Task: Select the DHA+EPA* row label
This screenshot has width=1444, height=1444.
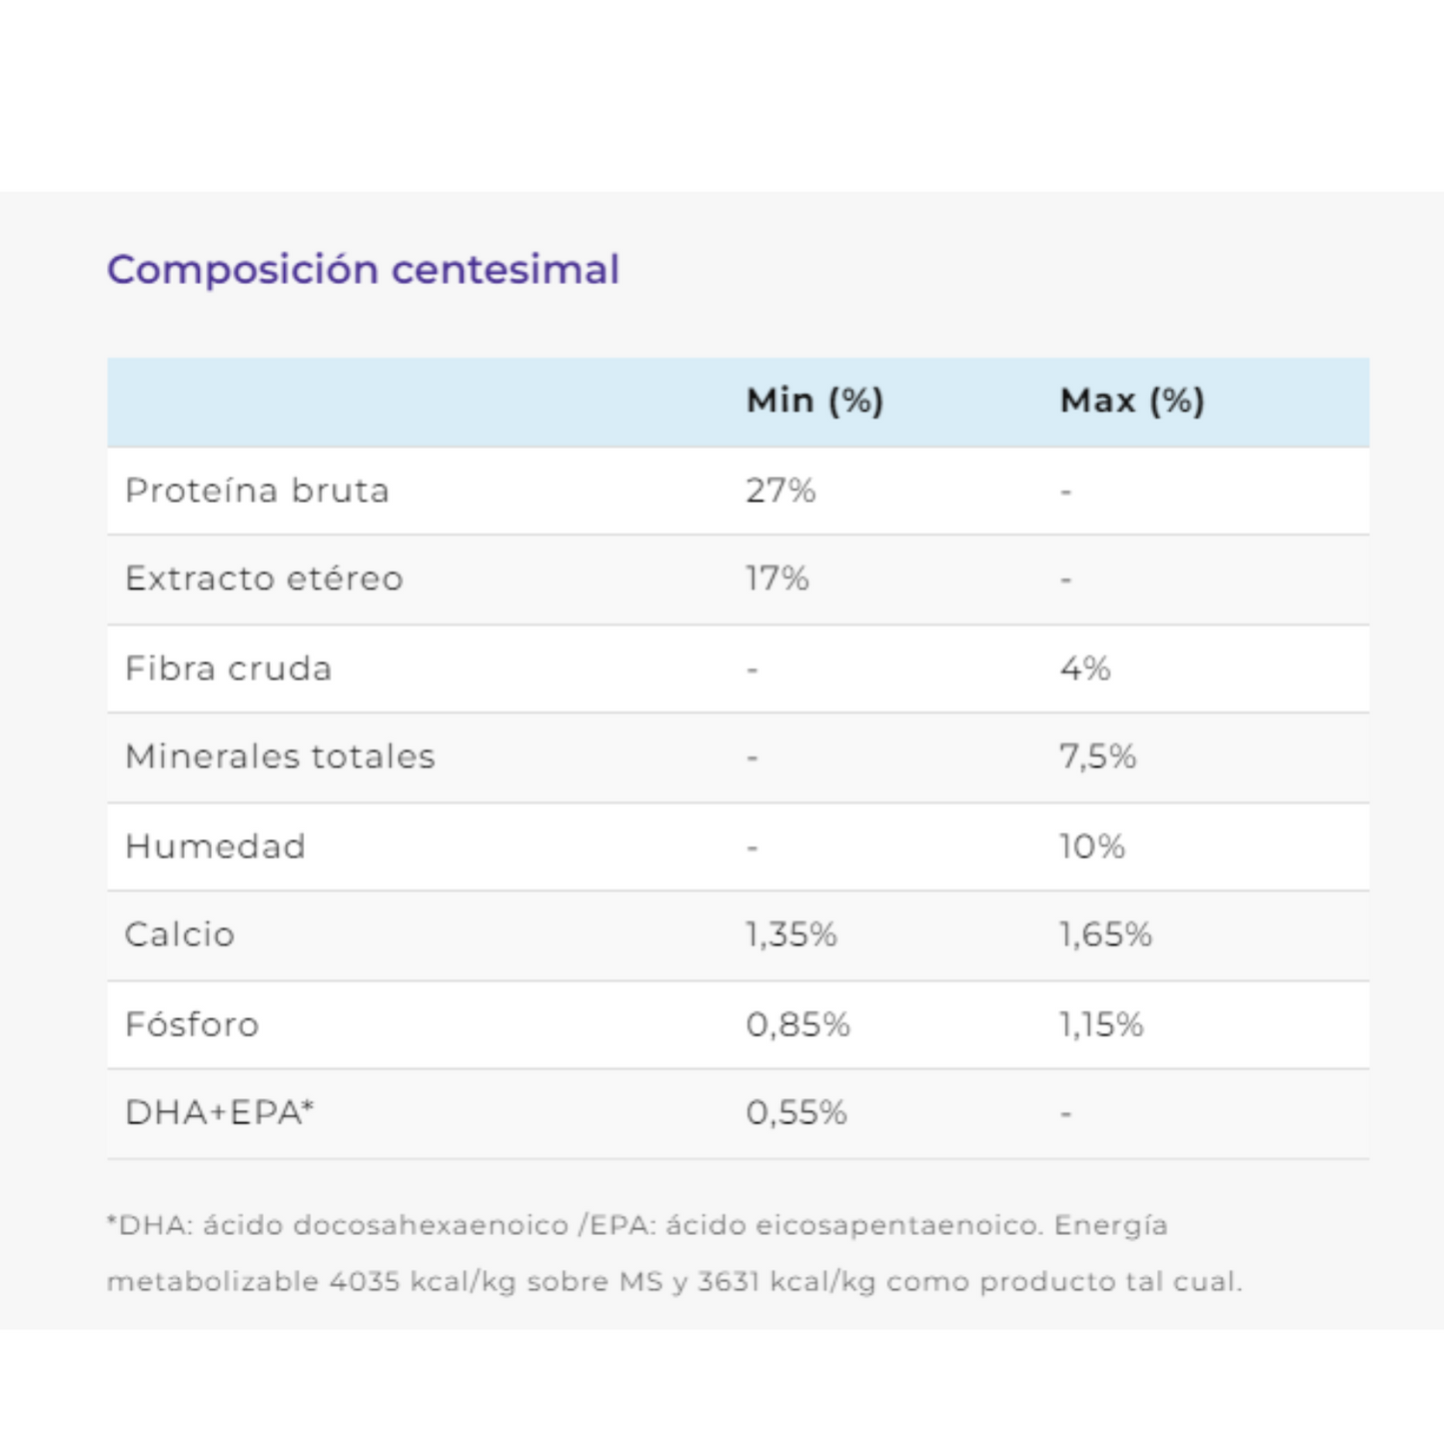Action: pyautogui.click(x=220, y=1112)
